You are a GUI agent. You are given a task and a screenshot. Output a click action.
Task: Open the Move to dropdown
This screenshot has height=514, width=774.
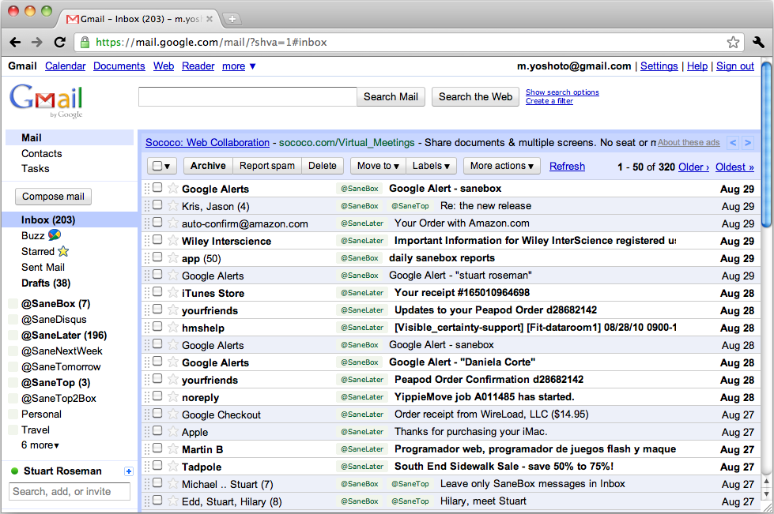coord(378,166)
